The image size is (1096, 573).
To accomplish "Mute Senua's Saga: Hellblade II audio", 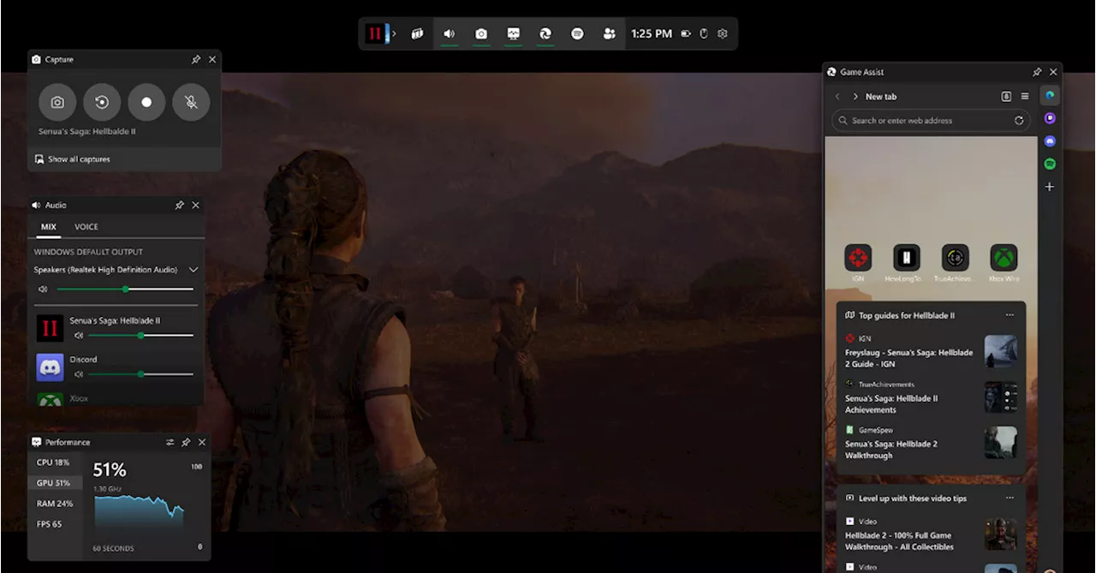I will [79, 336].
